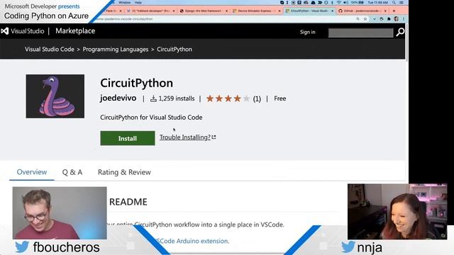Click the browser address bar URL
The width and height of the screenshot is (454, 255).
coord(125,19)
